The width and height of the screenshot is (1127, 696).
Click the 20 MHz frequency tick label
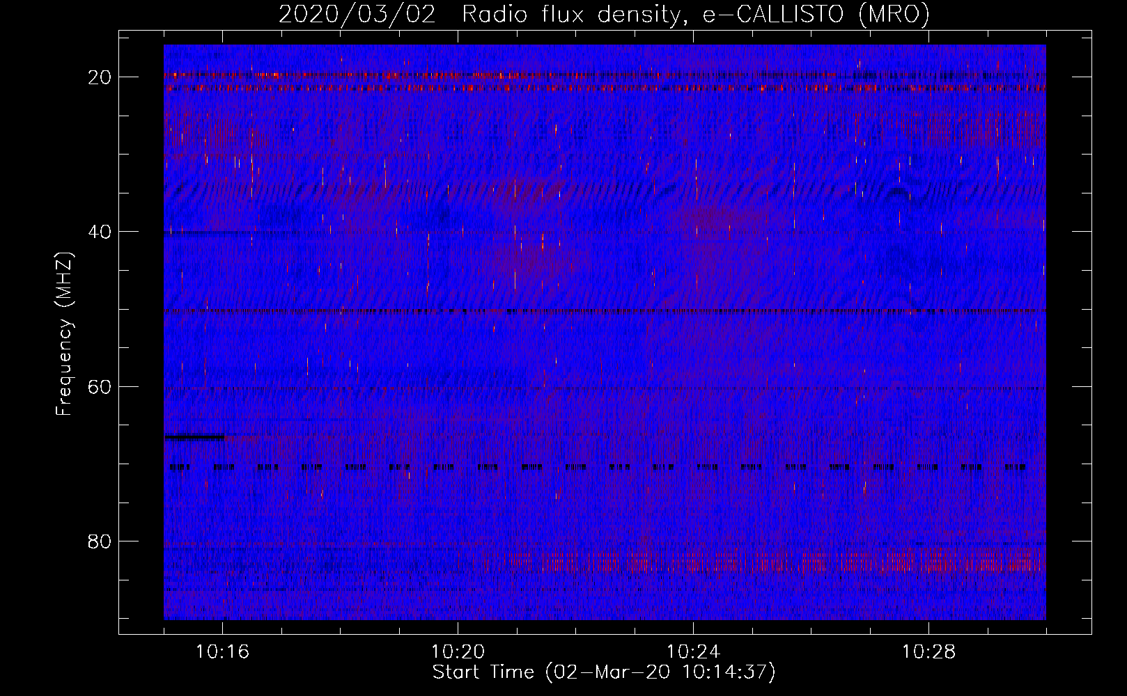coord(100,77)
